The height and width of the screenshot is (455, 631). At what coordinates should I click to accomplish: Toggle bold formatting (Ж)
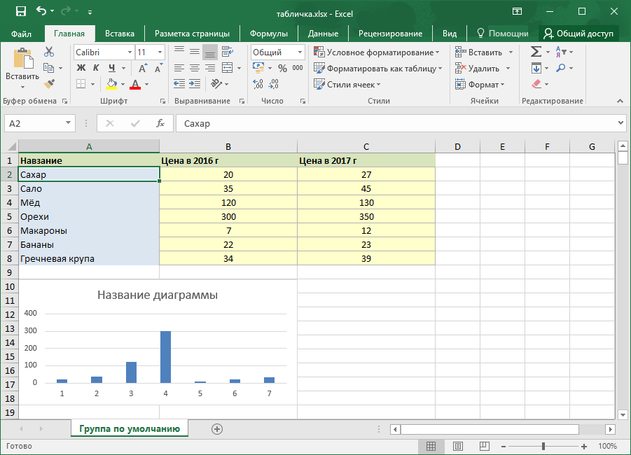(x=81, y=69)
